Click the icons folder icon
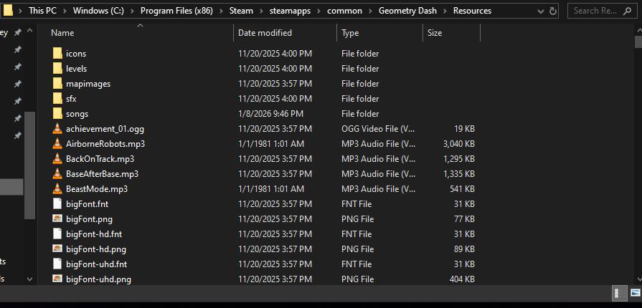 [58, 54]
